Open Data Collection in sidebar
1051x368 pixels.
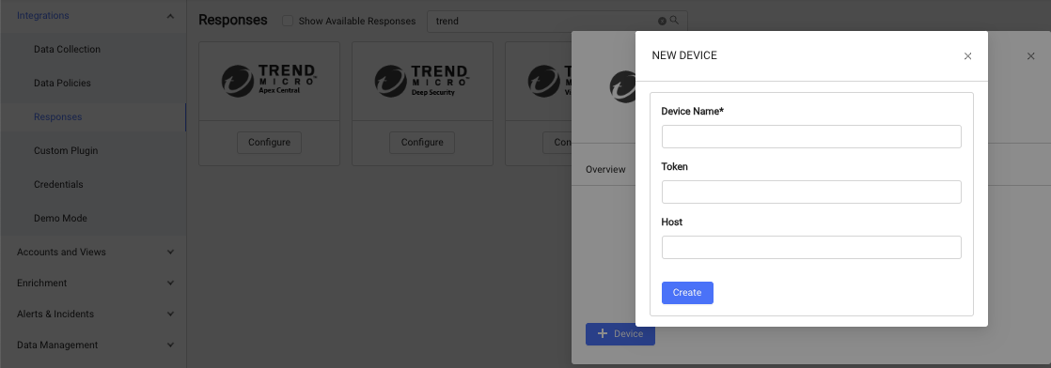click(x=67, y=50)
